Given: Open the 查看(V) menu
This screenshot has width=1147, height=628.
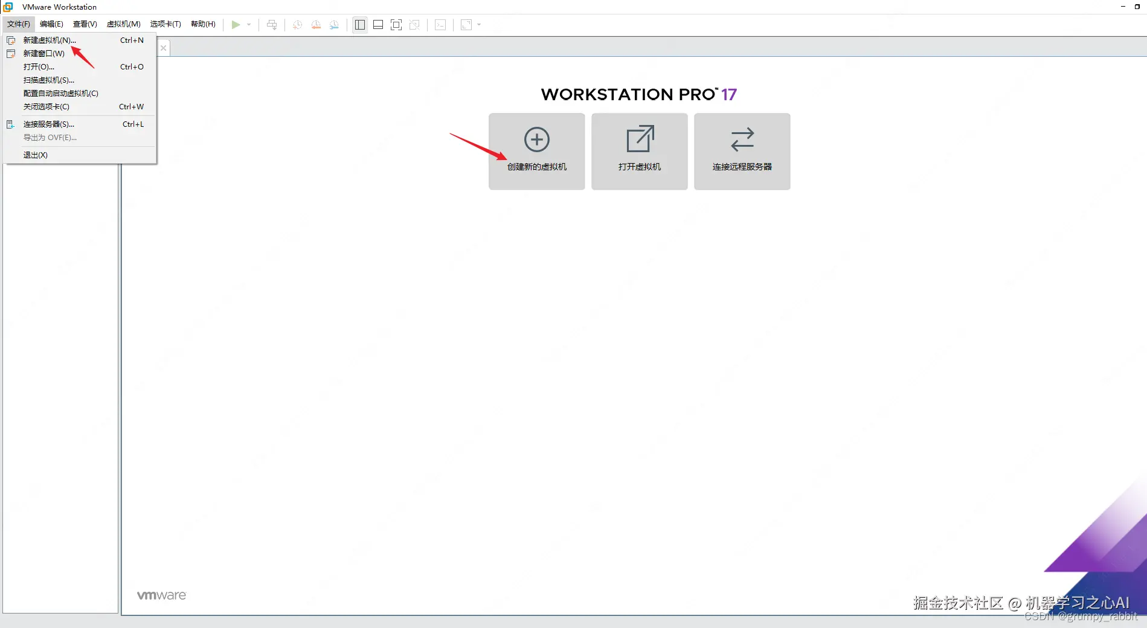Looking at the screenshot, I should (85, 24).
